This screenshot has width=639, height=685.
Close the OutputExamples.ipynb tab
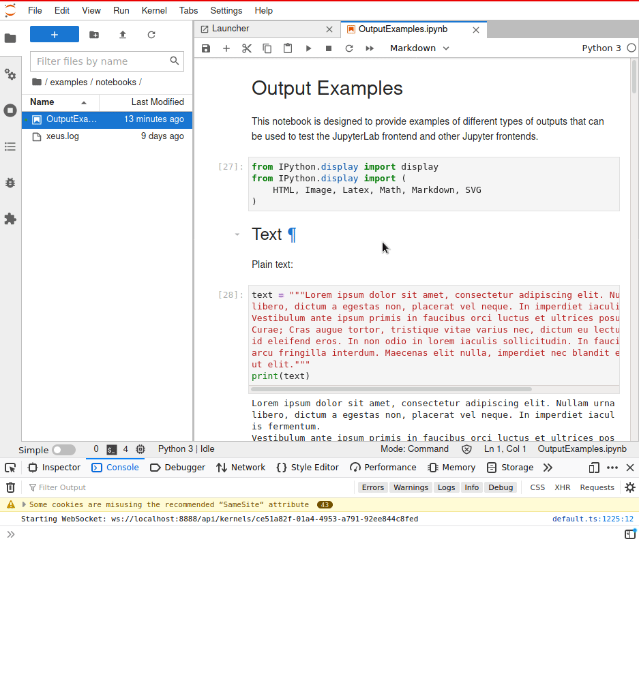pyautogui.click(x=476, y=30)
